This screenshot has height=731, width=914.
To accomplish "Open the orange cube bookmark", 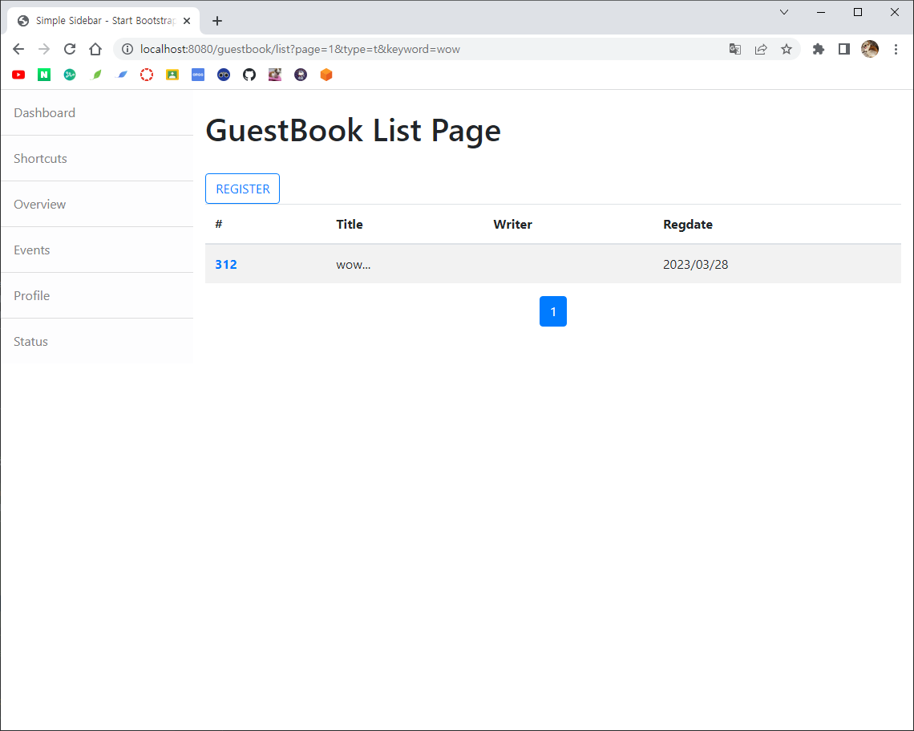I will coord(326,75).
